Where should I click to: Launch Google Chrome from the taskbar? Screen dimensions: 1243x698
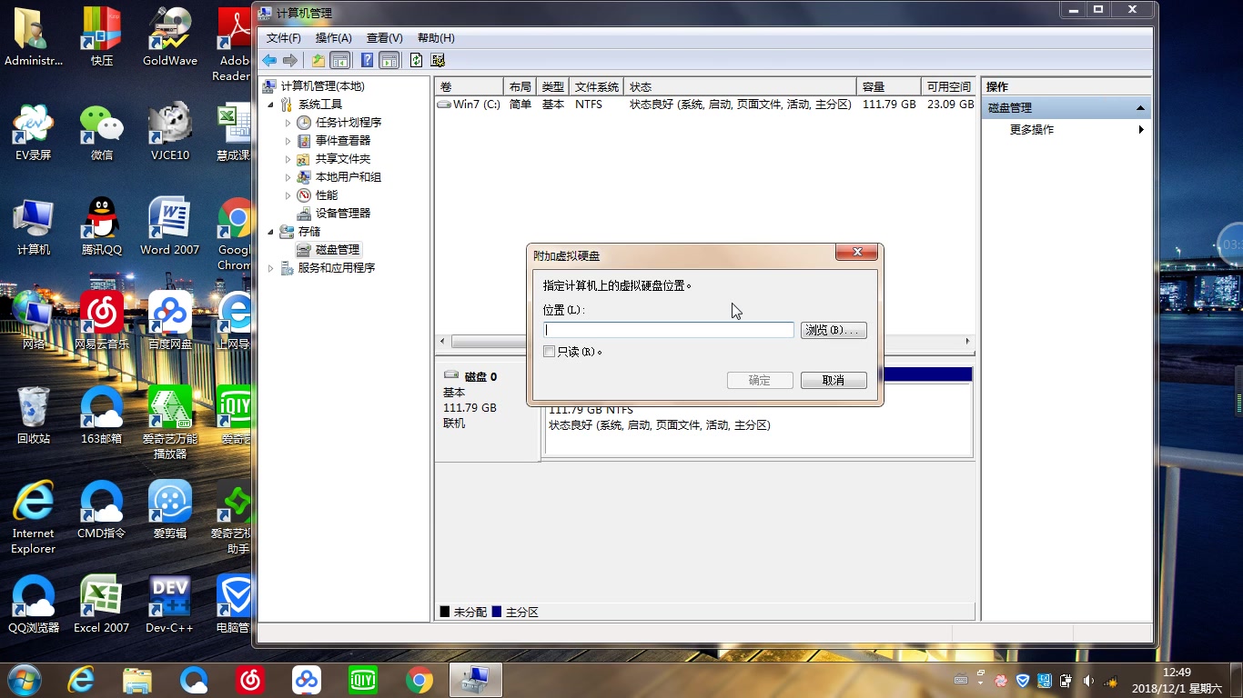419,679
